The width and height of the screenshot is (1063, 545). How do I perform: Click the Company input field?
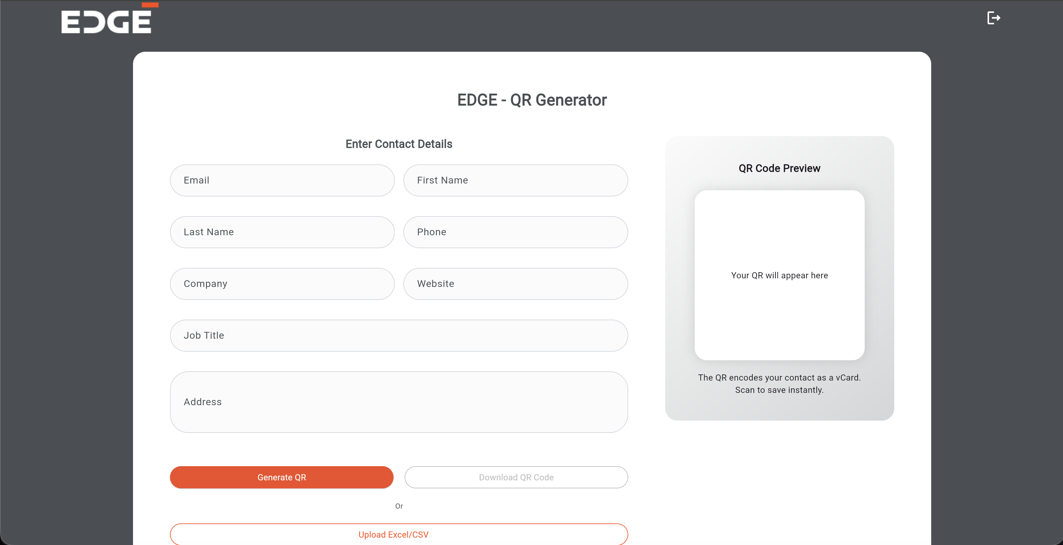pos(282,284)
